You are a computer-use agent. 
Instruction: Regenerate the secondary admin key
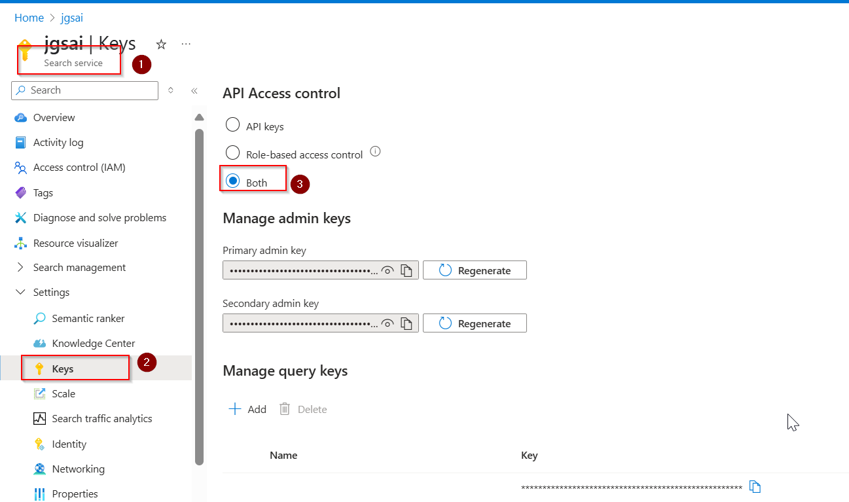[x=475, y=323]
